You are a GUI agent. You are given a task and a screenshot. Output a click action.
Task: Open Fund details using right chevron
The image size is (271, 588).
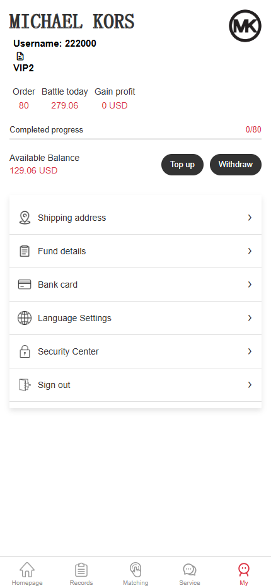(x=250, y=251)
